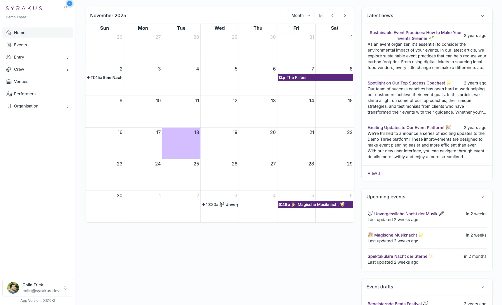Click the calendar today icon
502x305 pixels.
(321, 15)
